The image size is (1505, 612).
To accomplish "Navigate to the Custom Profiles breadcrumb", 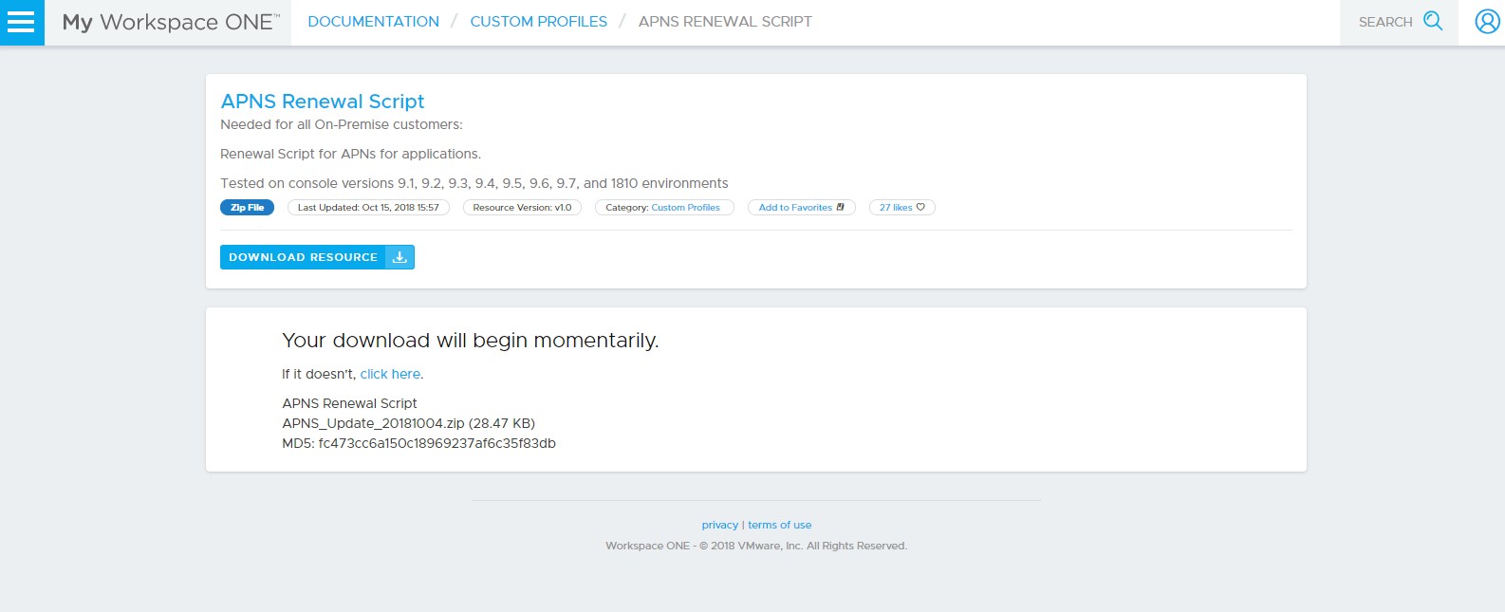I will point(538,22).
